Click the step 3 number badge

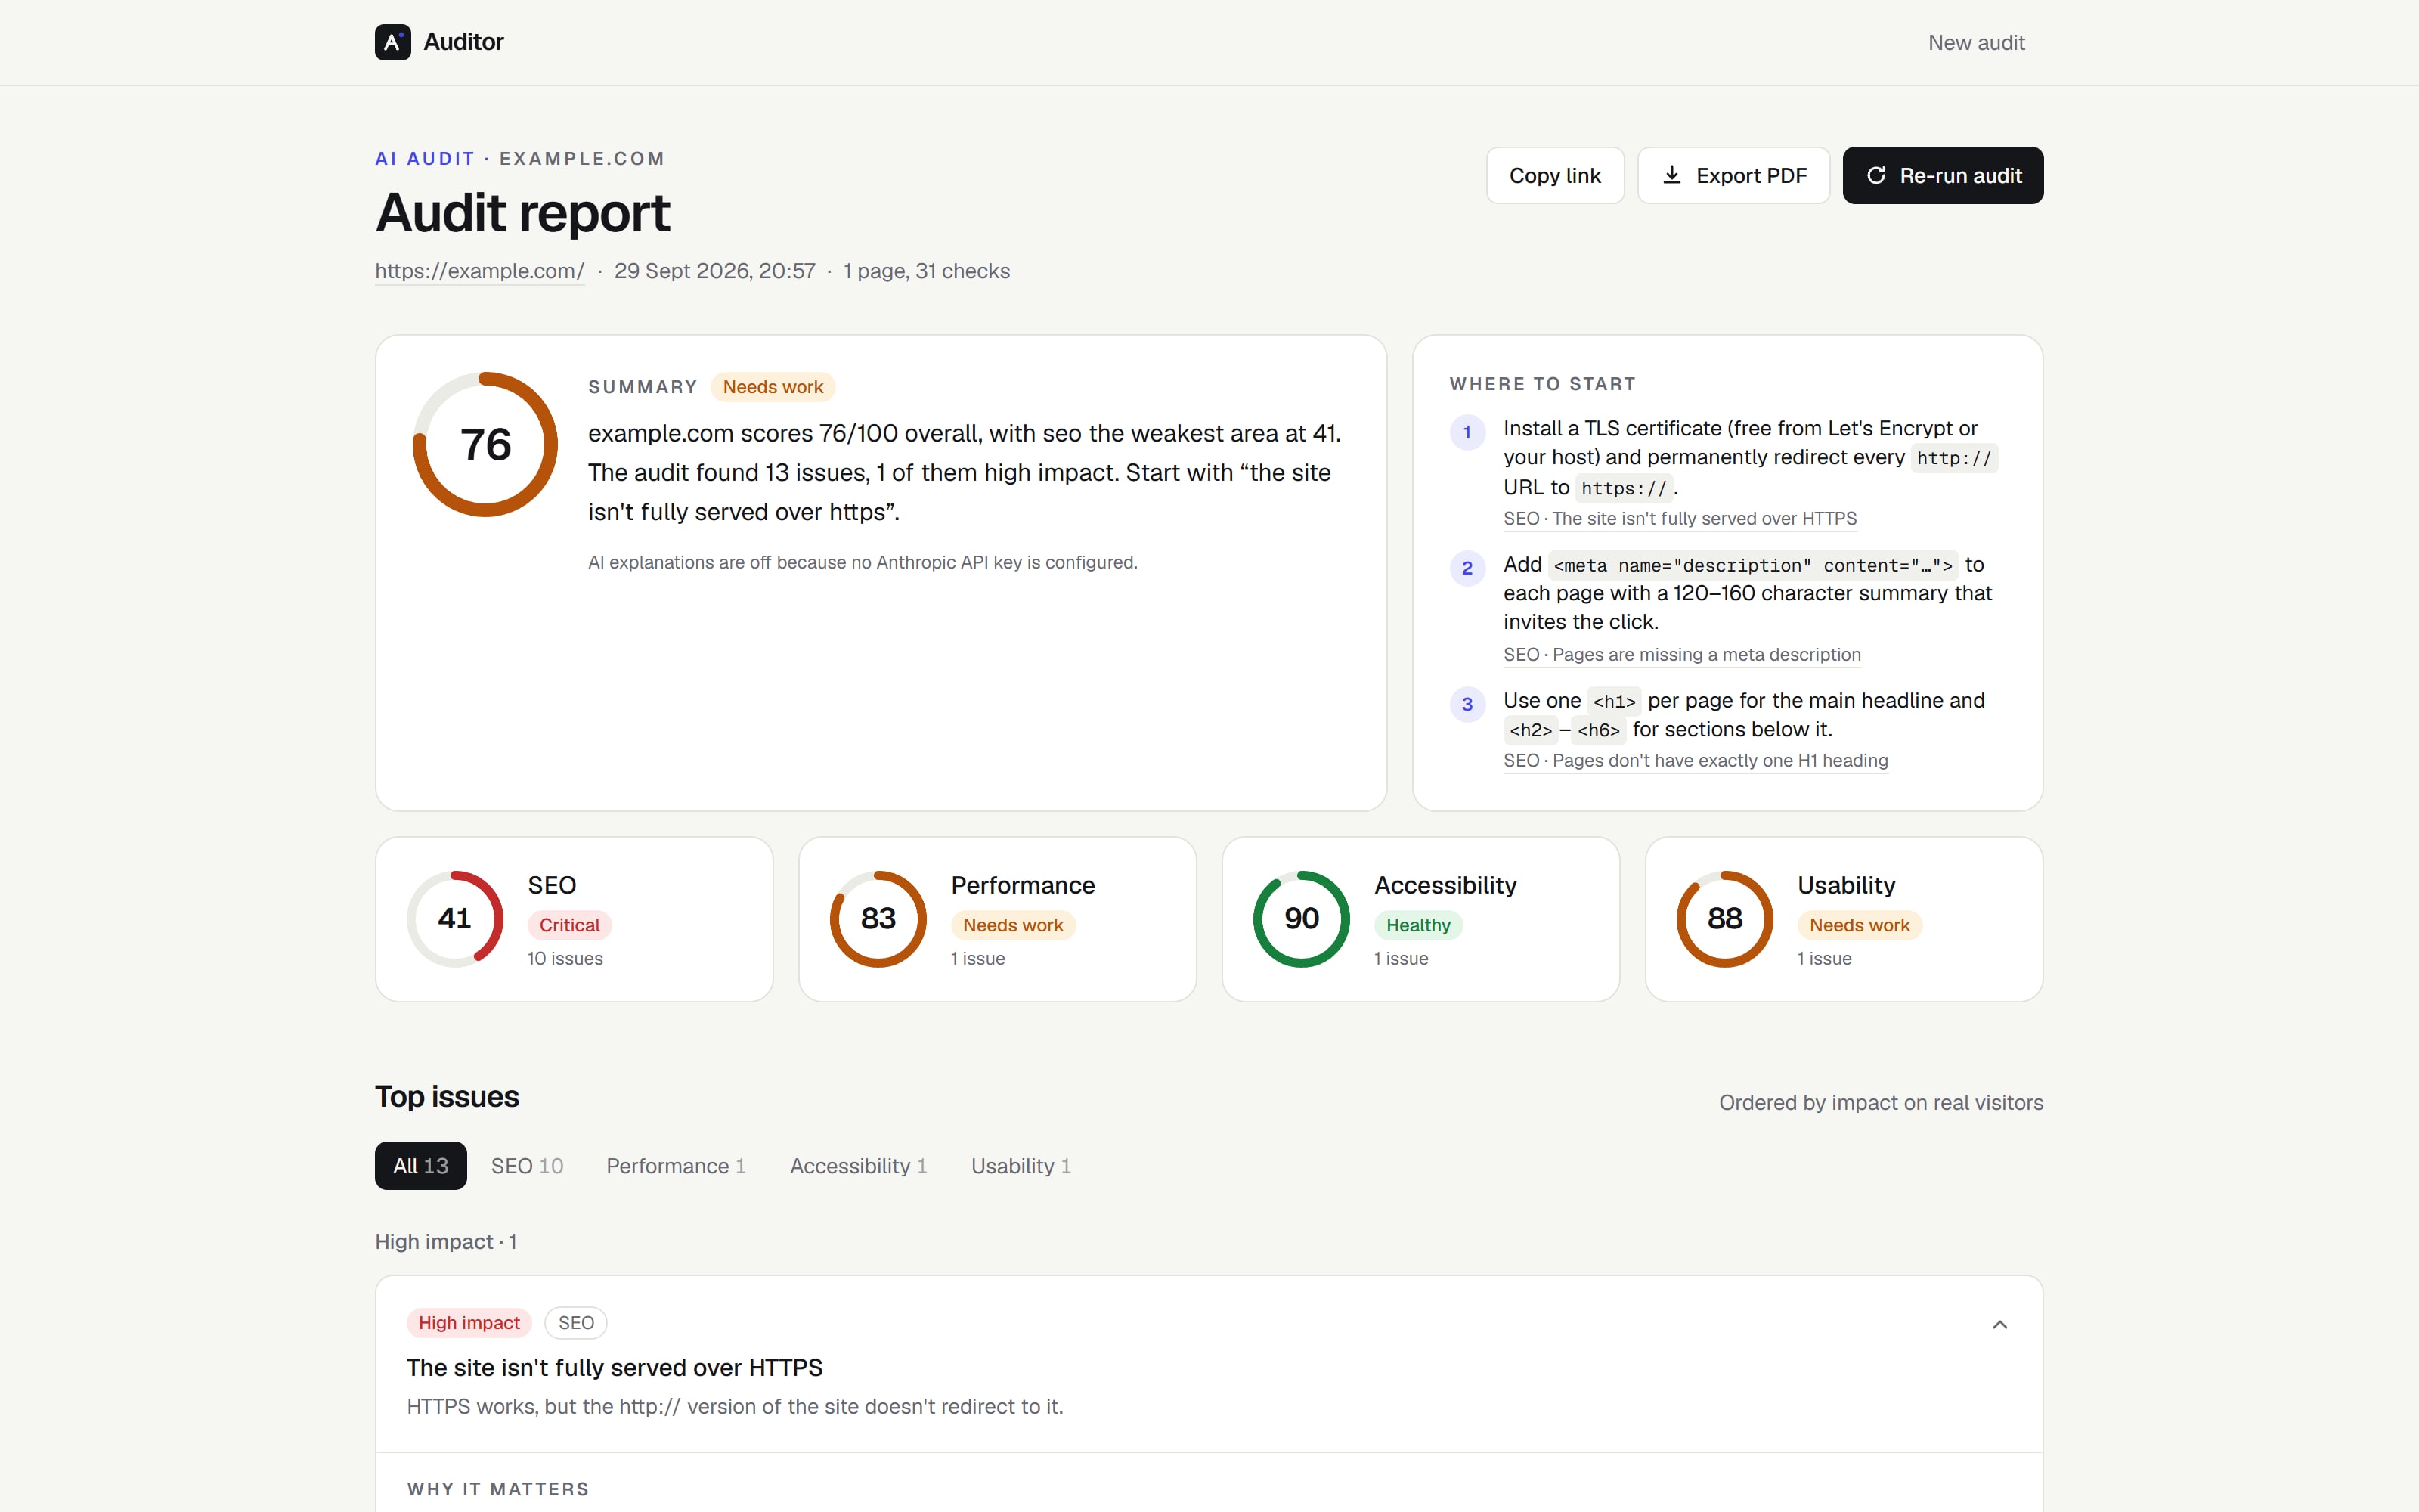point(1467,704)
